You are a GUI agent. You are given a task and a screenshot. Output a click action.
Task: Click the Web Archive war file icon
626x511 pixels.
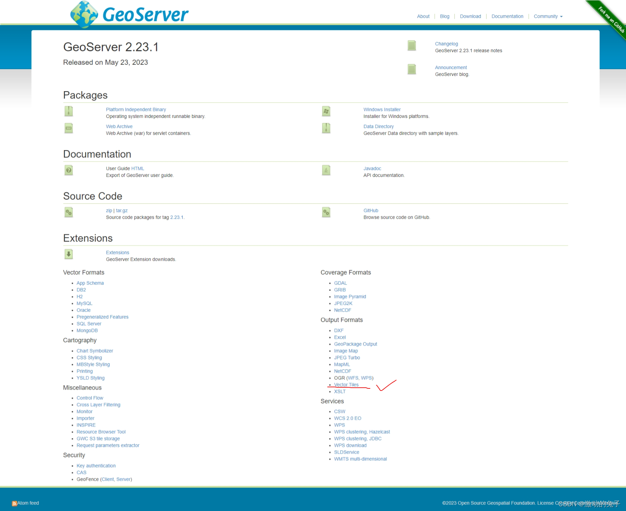coord(69,128)
